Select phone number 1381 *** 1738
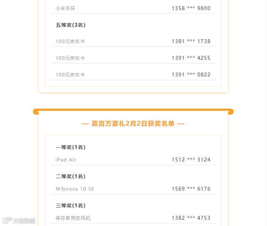This screenshot has width=267, height=226. [191, 41]
